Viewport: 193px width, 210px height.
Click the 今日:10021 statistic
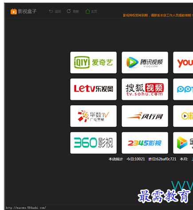(x=136, y=159)
